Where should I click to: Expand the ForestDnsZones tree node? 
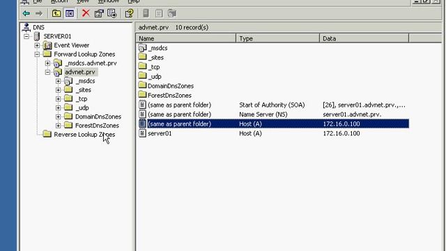click(x=58, y=125)
